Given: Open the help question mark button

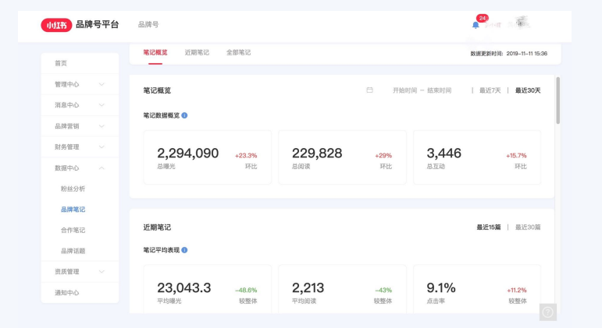Looking at the screenshot, I should pos(548,312).
